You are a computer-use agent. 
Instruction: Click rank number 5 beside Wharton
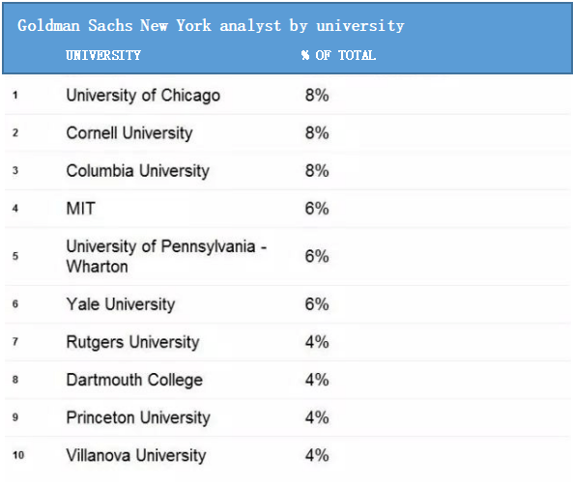[15, 256]
